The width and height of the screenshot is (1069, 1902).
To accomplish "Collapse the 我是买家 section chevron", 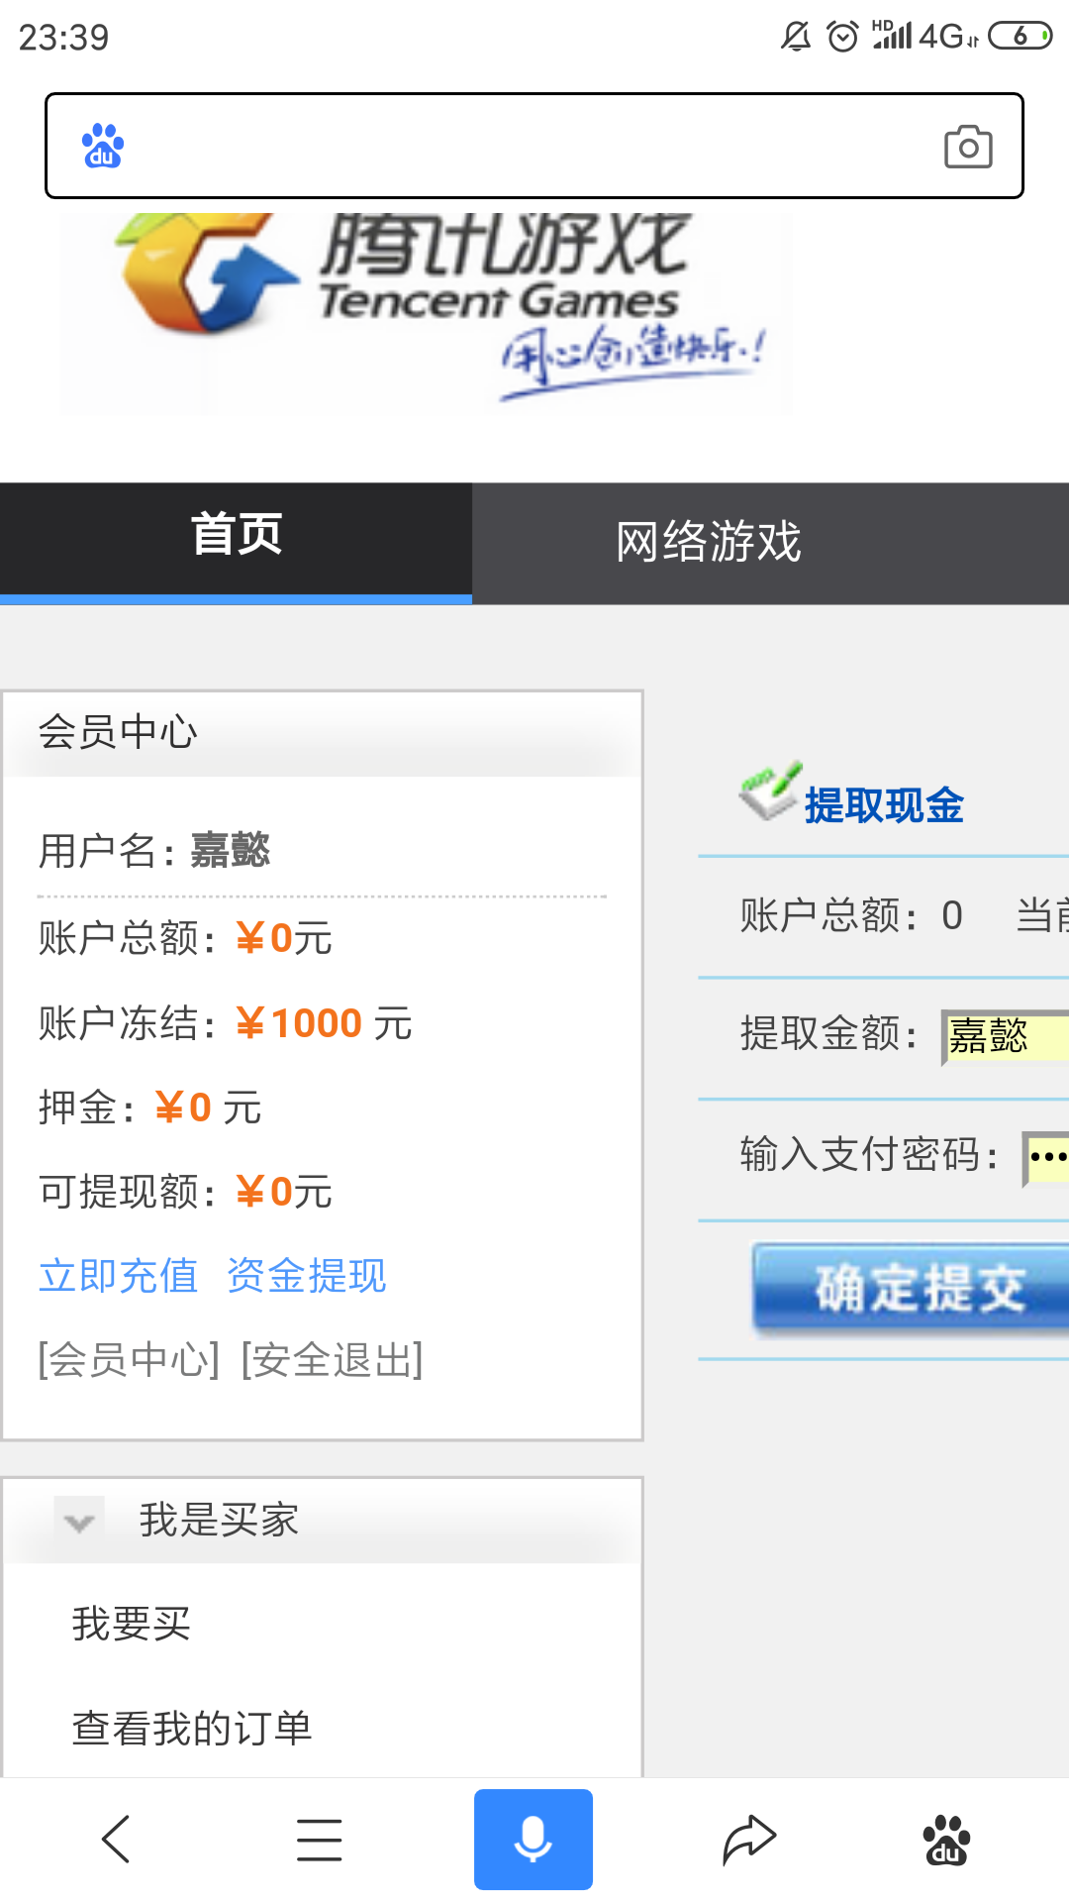I will (78, 1522).
